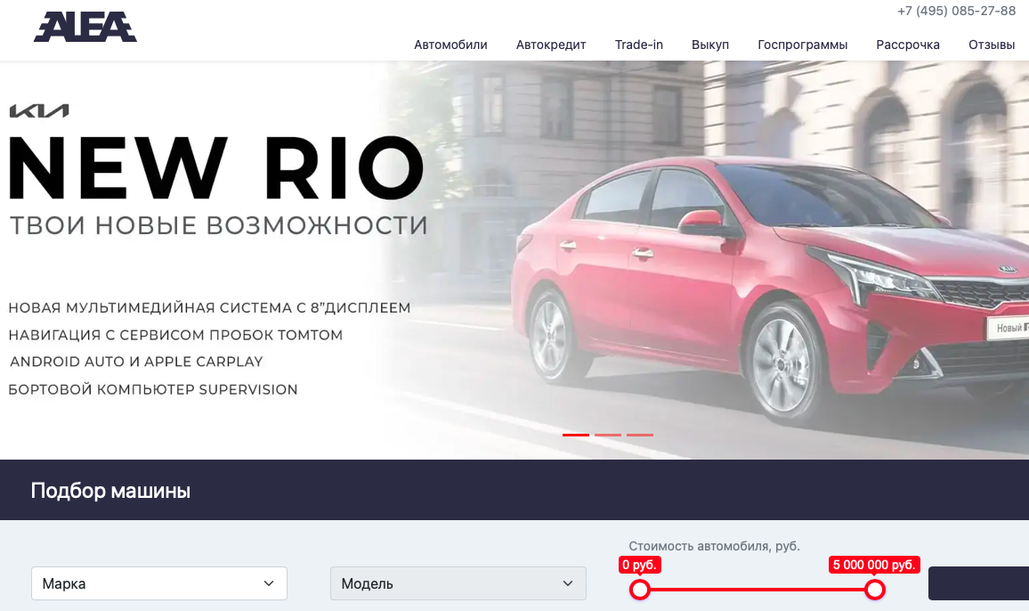Image resolution: width=1029 pixels, height=611 pixels.
Task: Select the first carousel slide indicator
Action: pos(576,435)
